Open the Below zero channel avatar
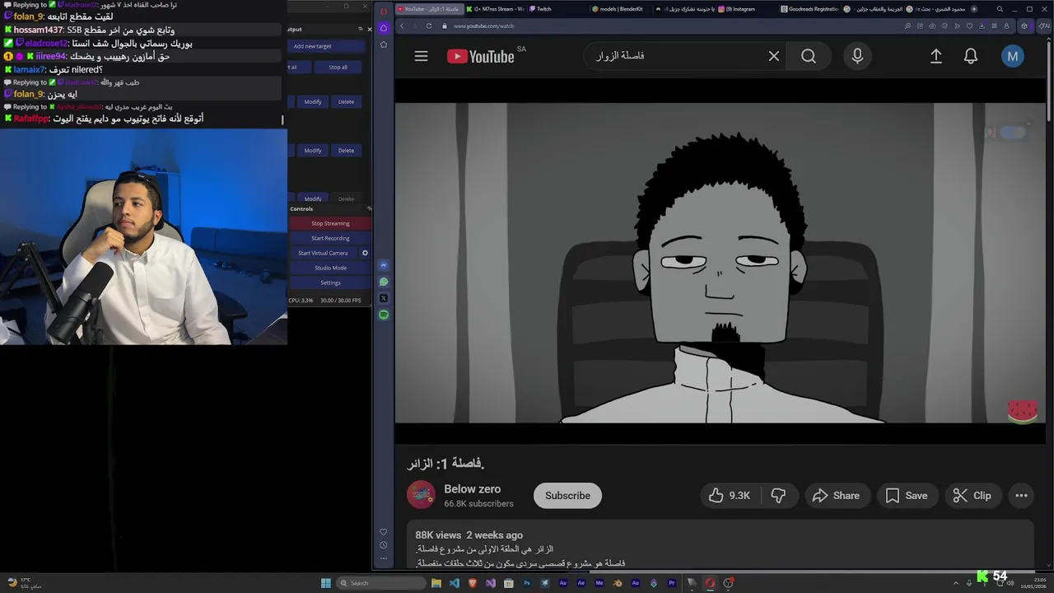This screenshot has width=1054, height=593. 421,495
